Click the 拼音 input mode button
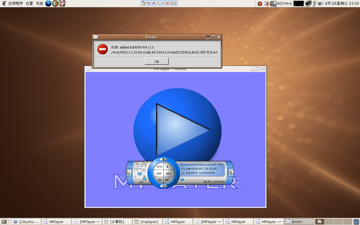This screenshot has height=225, width=360. pos(174,3)
